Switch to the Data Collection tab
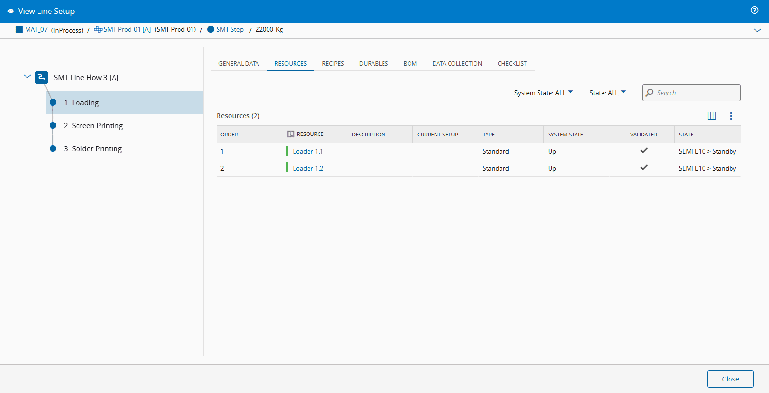Screen dimensions: 769x393 tap(457, 63)
